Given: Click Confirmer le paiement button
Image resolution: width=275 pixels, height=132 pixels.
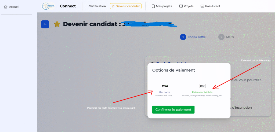Looking at the screenshot, I should 173,109.
